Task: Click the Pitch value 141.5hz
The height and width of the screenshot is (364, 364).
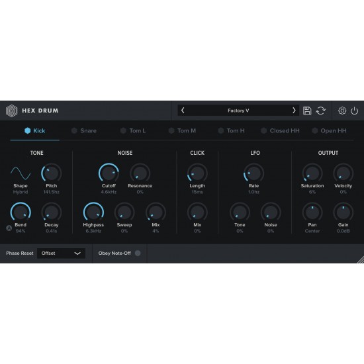Action: [52, 192]
